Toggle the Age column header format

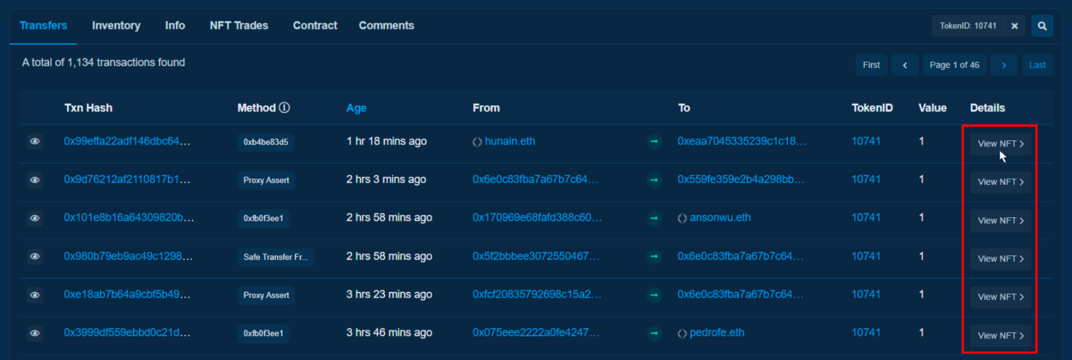[x=356, y=108]
